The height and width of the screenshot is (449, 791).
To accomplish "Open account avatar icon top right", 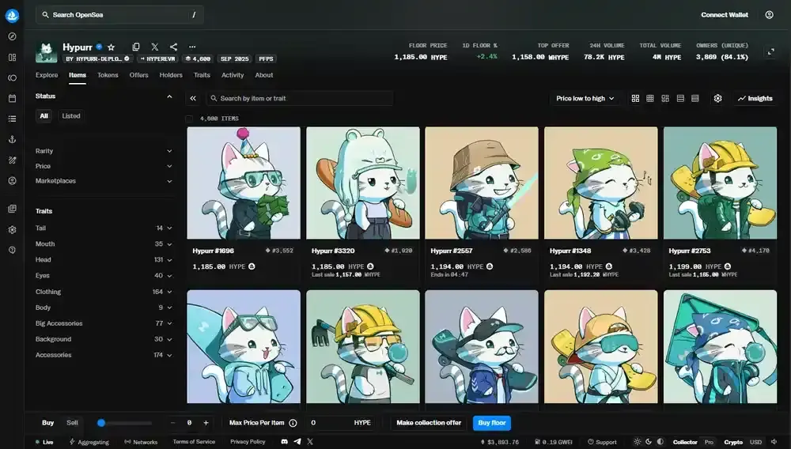I will pos(770,14).
